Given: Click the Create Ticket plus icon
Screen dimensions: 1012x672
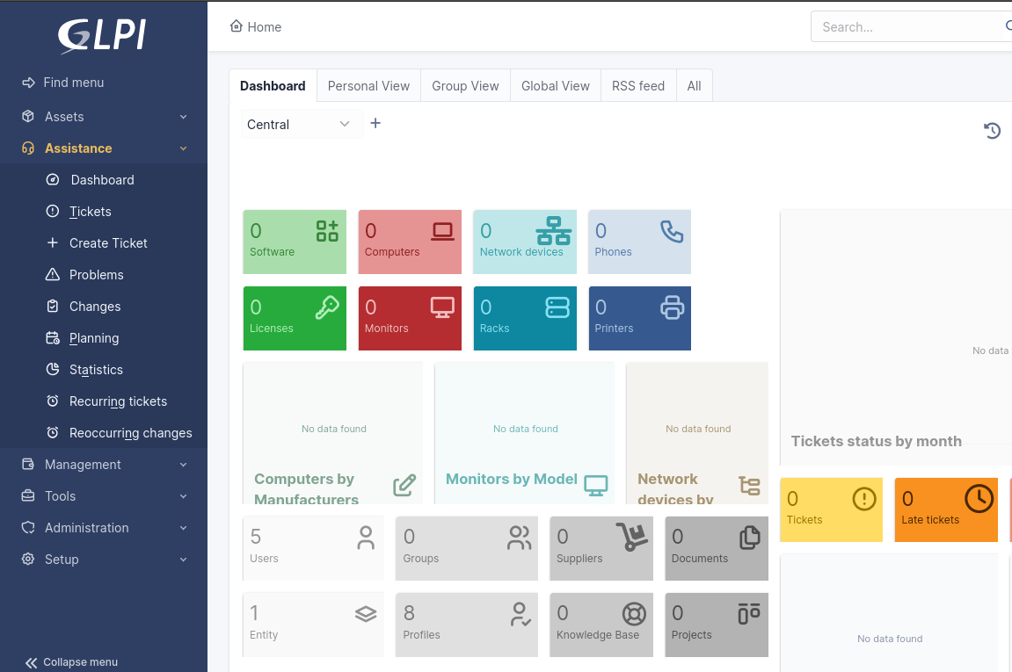Looking at the screenshot, I should tap(53, 242).
